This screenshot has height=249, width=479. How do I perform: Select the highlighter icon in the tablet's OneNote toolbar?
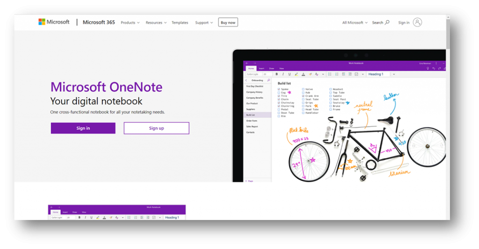[x=296, y=74]
